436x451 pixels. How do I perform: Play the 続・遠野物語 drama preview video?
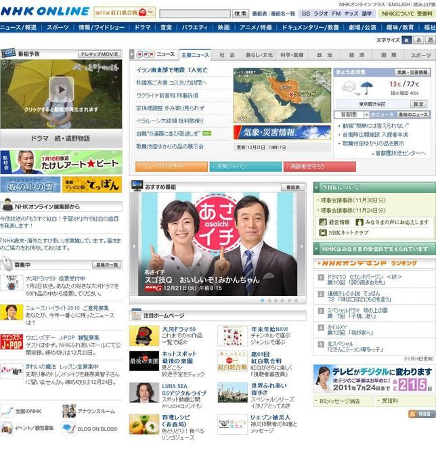click(x=61, y=89)
